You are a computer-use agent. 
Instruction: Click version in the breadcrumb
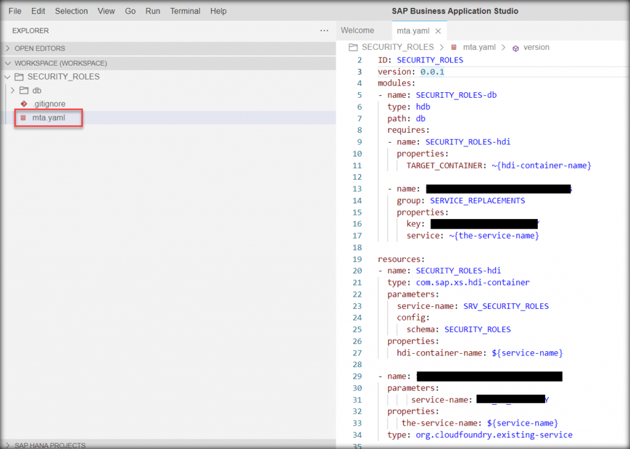click(536, 47)
